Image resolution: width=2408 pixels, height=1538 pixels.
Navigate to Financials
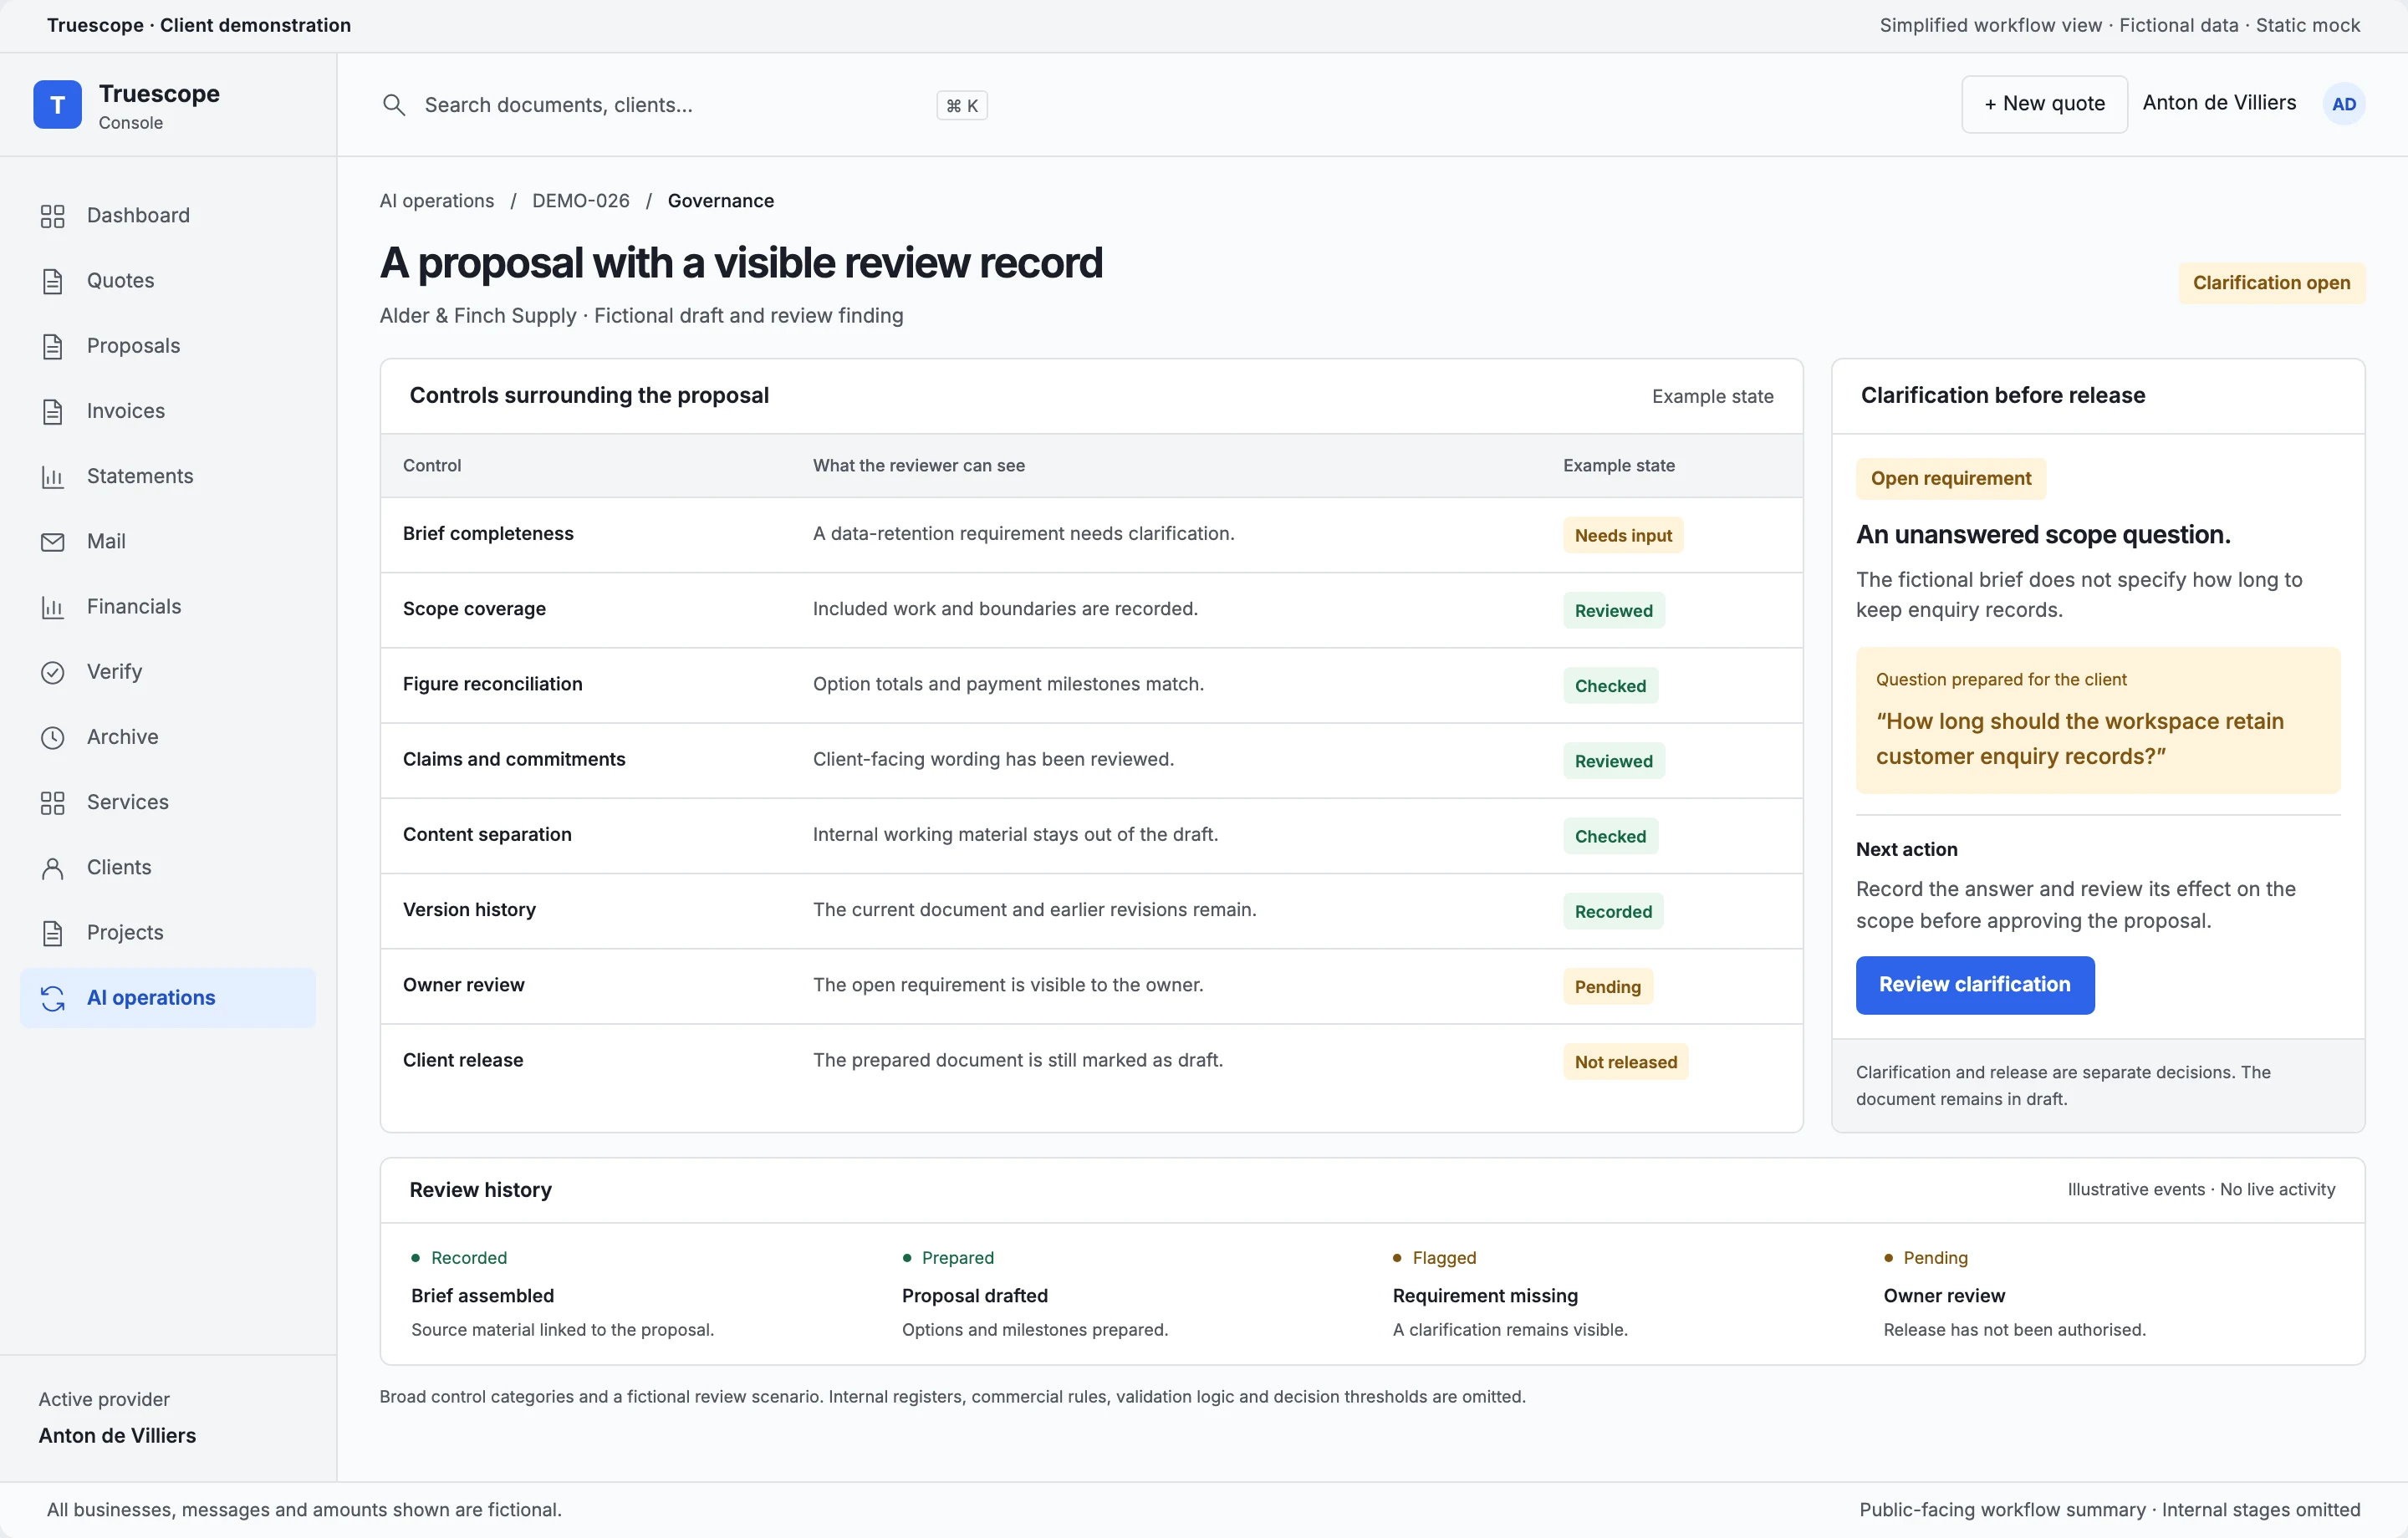click(168, 606)
